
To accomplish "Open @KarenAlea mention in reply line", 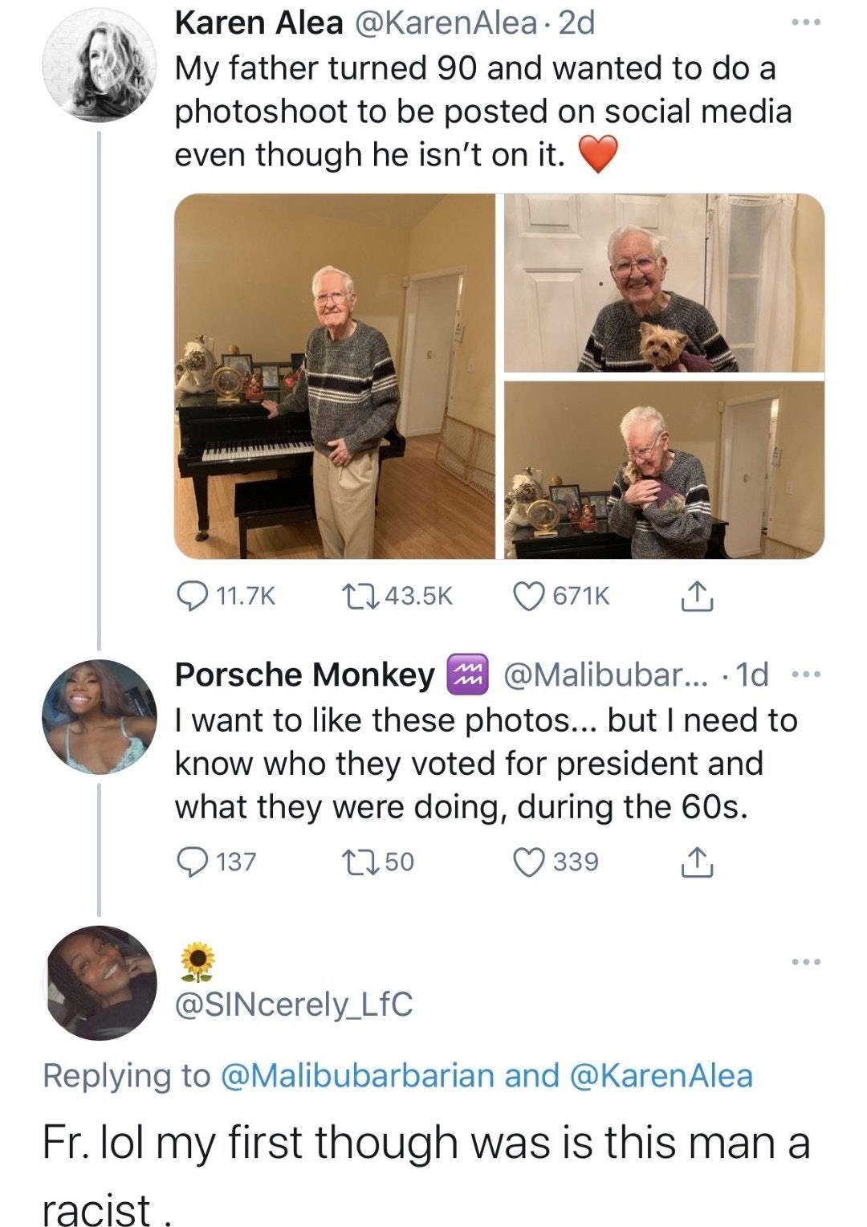I will pos(661,1075).
